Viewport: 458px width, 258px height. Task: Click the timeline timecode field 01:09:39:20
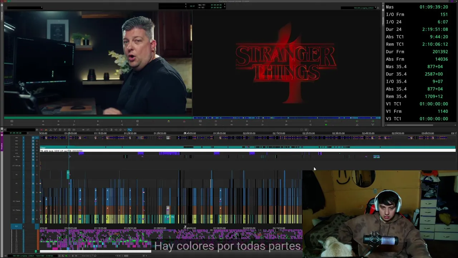15,133
